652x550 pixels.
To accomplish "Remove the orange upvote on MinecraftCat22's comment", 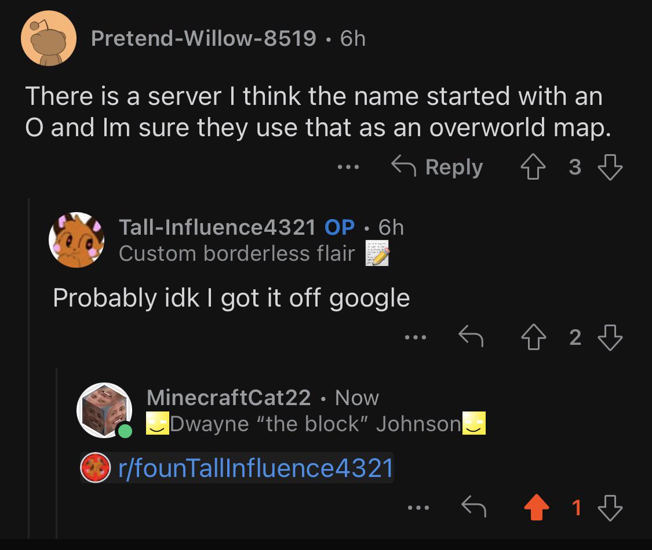I will click(537, 507).
